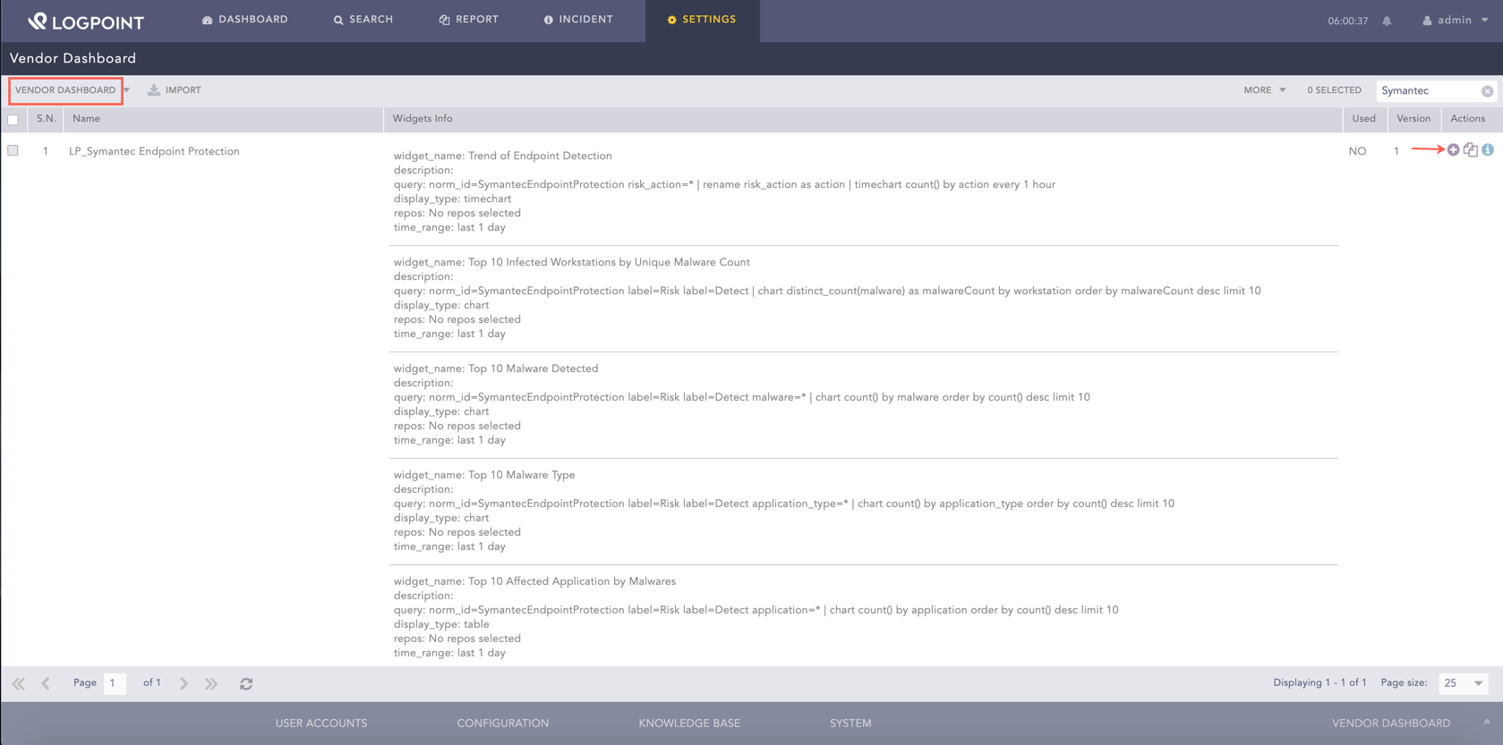
Task: Open the Report tab
Action: (469, 20)
